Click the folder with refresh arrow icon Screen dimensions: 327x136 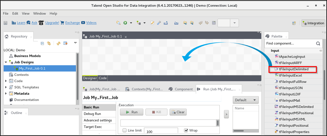192,23
